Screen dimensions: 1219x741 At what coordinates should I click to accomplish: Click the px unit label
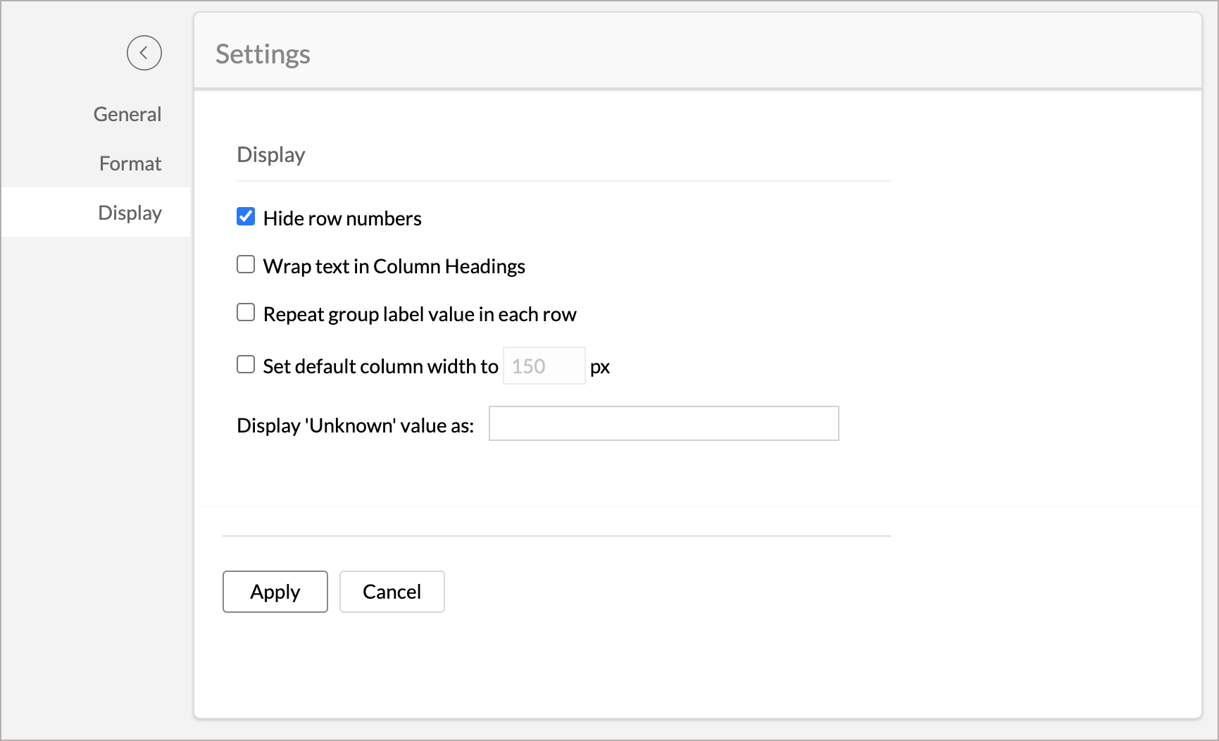click(x=600, y=367)
